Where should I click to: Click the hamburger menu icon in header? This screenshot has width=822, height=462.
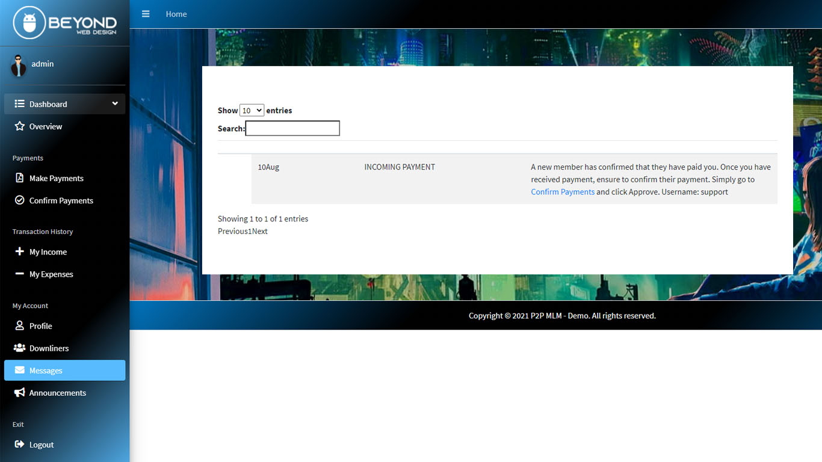point(146,14)
